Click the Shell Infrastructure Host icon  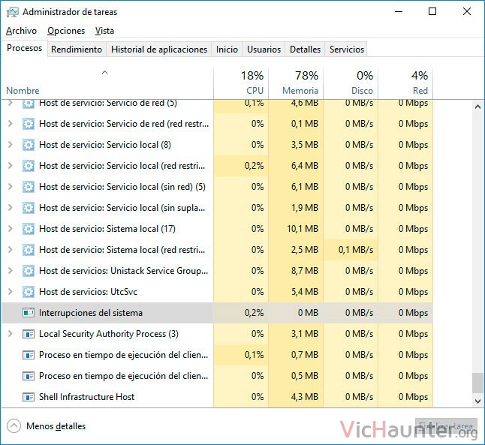[x=29, y=397]
